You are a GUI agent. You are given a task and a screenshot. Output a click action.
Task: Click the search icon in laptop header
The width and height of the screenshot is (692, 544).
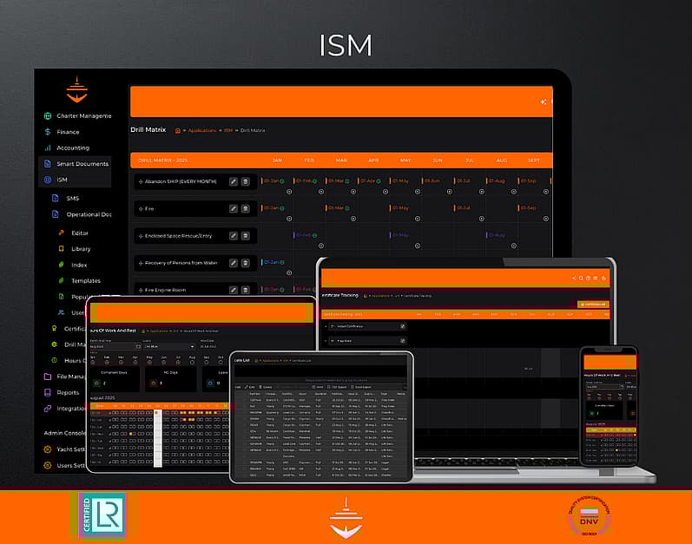click(x=581, y=279)
